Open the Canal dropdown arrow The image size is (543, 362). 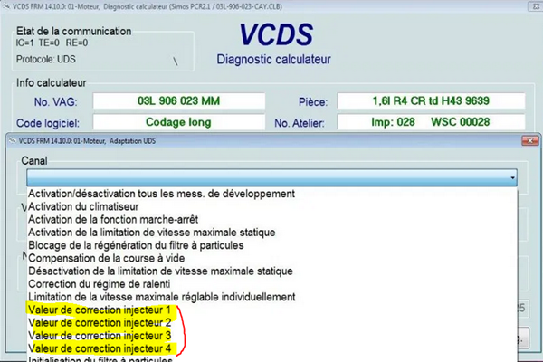point(512,177)
